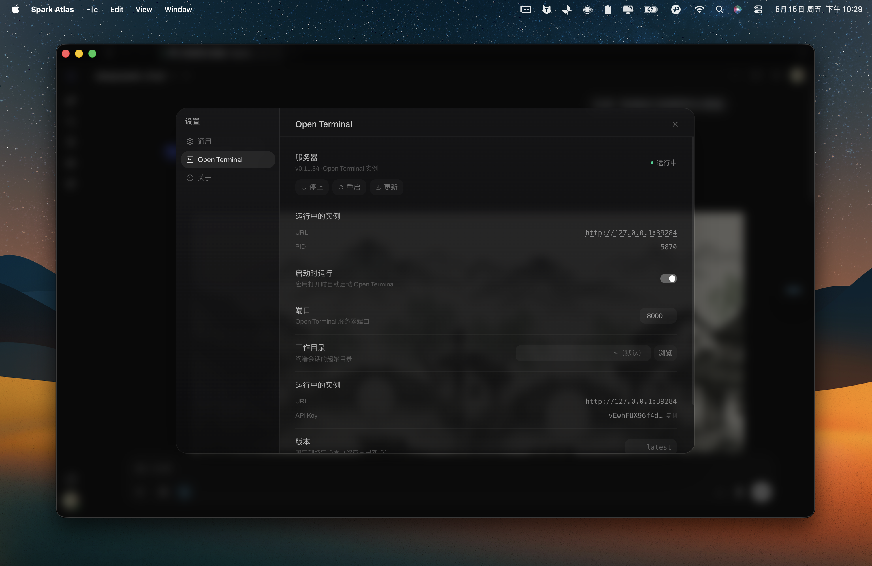Click the display monitor icon in menu bar
The height and width of the screenshot is (566, 872).
point(628,10)
